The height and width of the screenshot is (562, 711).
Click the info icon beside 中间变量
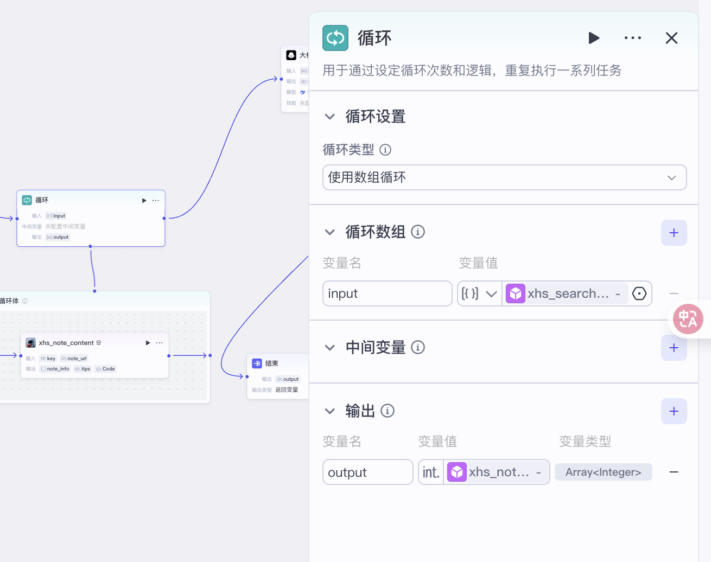(418, 347)
